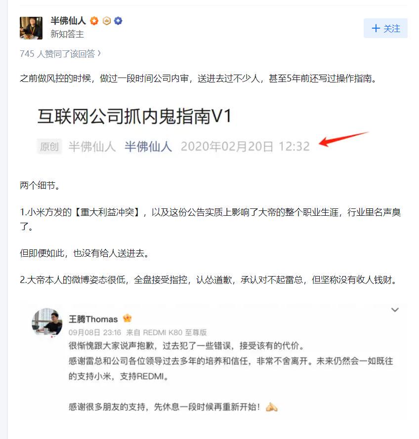Screen dimensions: 419x439
Task: Open the 半佛仙人 author name link
Action: pos(68,21)
